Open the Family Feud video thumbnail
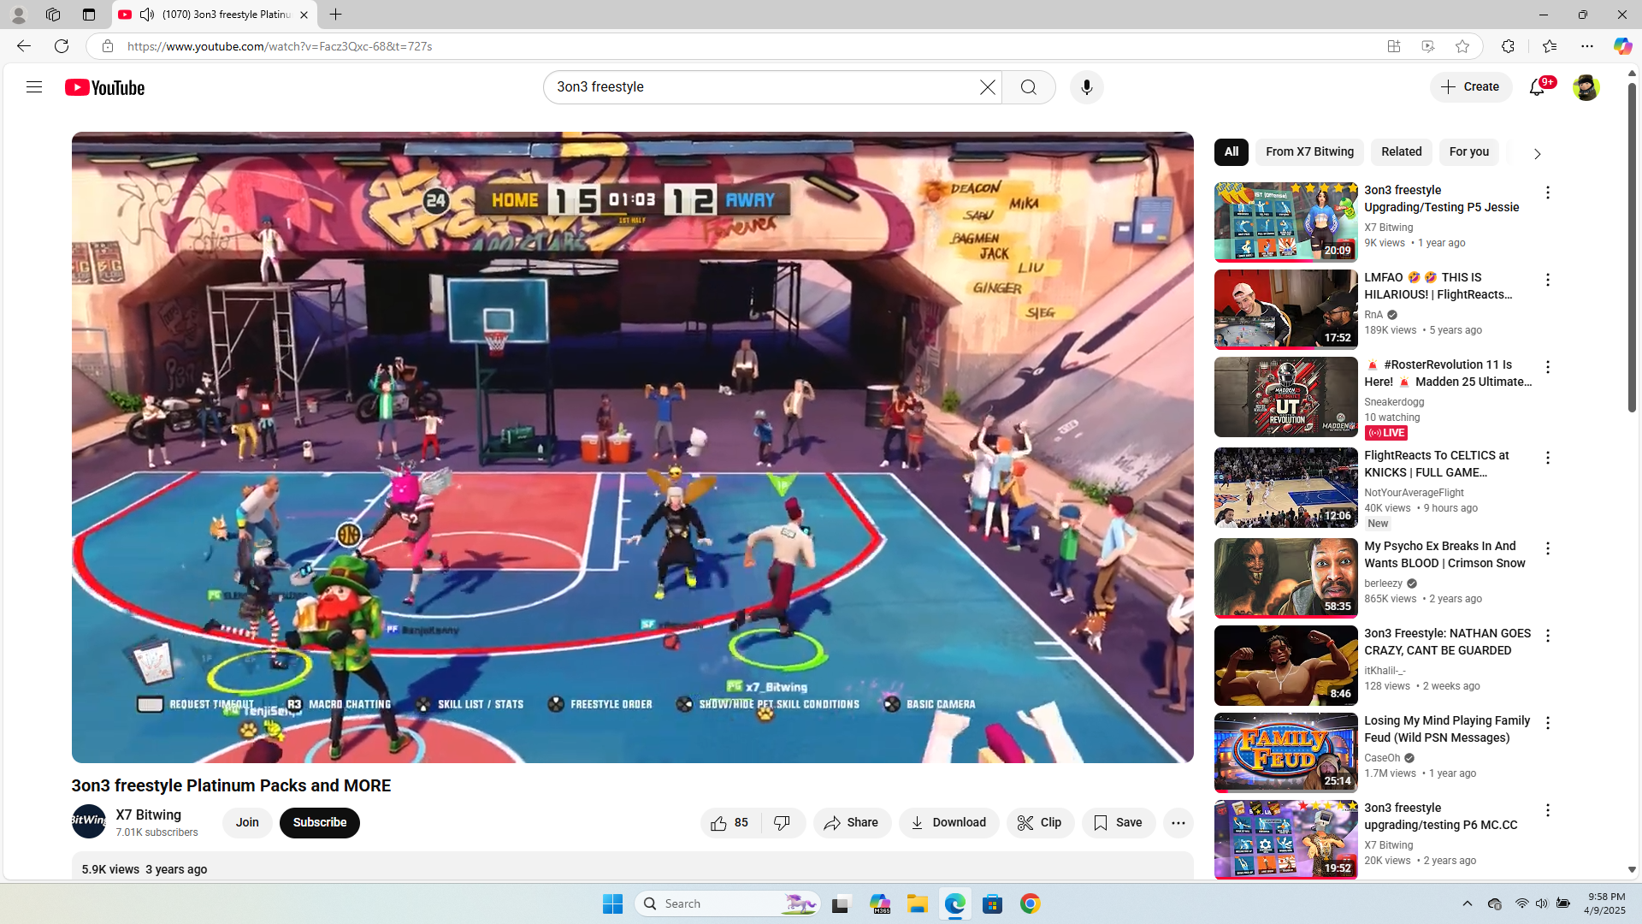The image size is (1642, 924). [x=1286, y=752]
